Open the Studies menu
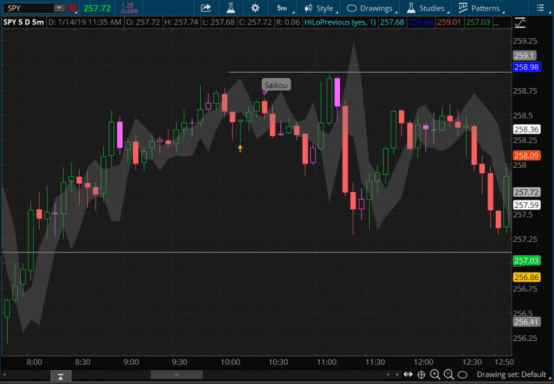Screen dimensions: 554x384 point(427,8)
